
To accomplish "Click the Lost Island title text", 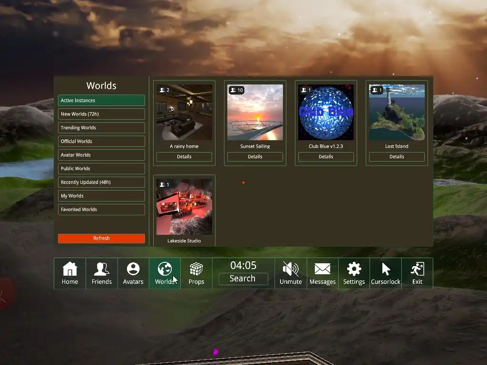I will [397, 146].
